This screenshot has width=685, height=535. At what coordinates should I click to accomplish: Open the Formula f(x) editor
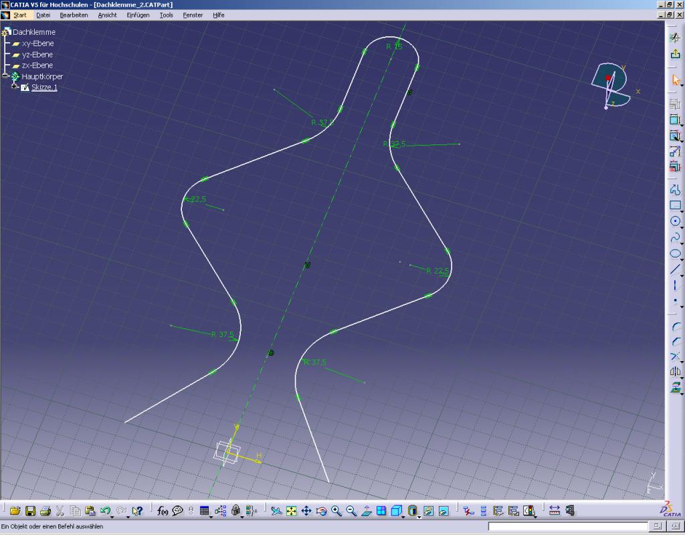click(x=163, y=510)
